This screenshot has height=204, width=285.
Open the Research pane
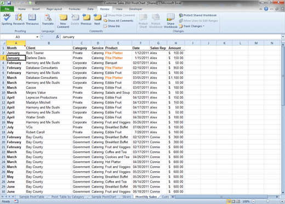click(19, 19)
